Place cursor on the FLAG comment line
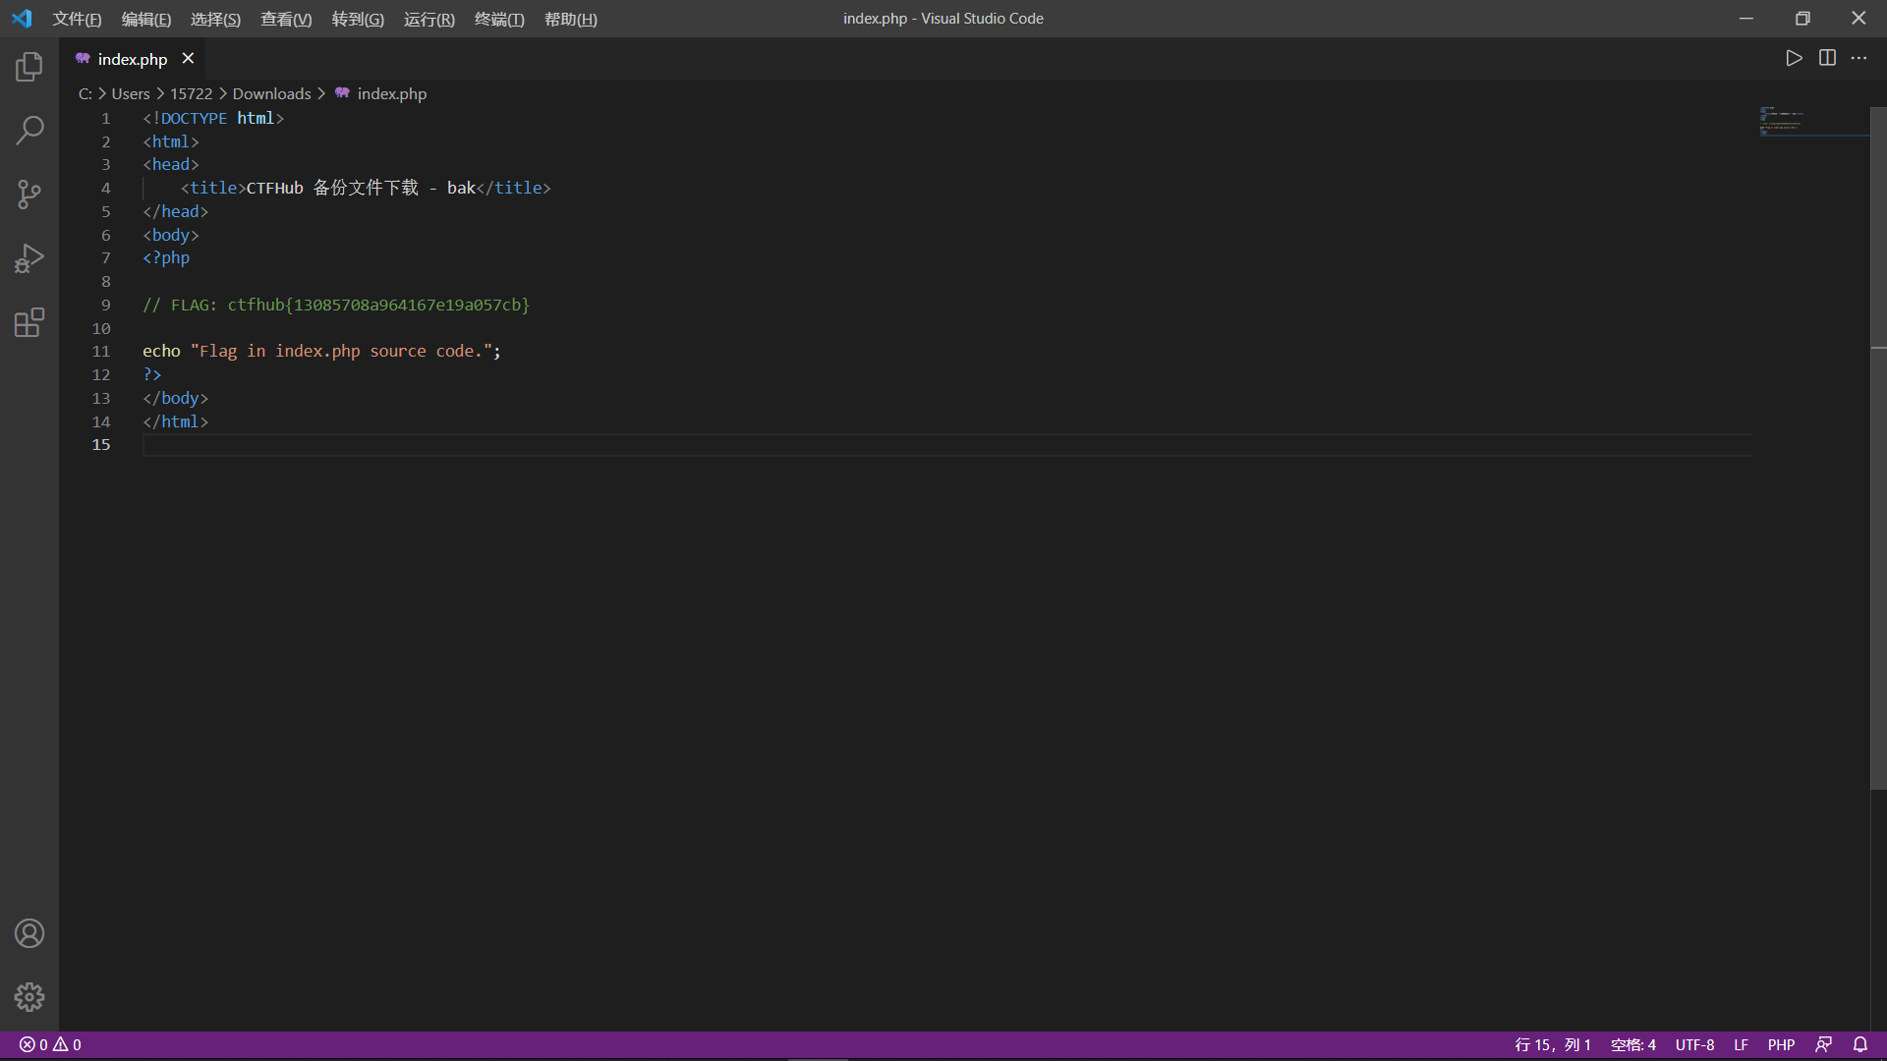Image resolution: width=1887 pixels, height=1061 pixels. pos(336,305)
